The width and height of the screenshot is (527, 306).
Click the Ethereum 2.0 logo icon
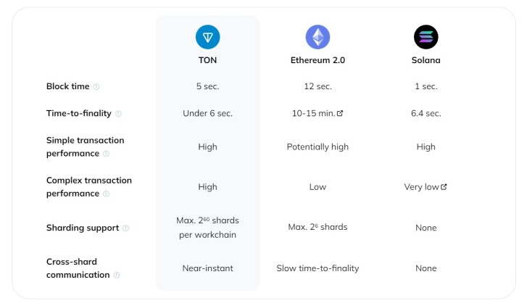click(x=318, y=37)
